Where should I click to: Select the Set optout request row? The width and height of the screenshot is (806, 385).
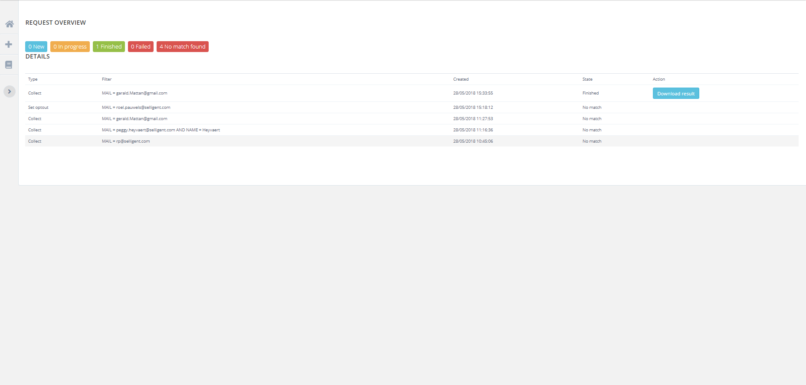click(x=38, y=108)
